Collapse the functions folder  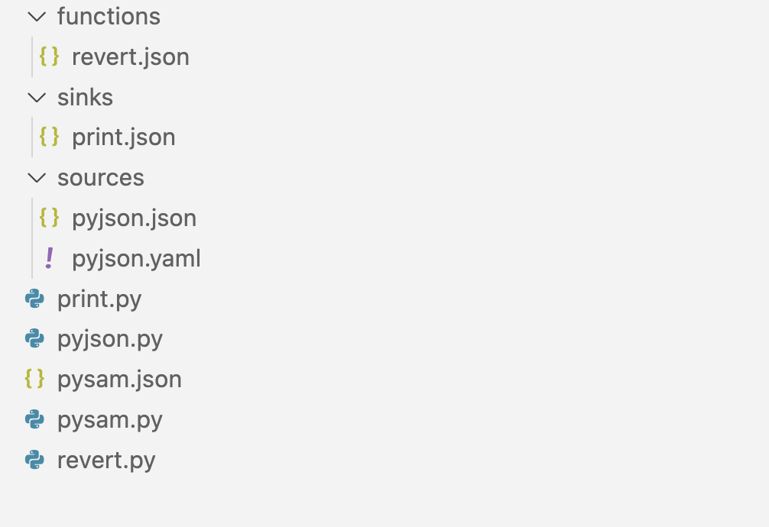pos(36,16)
